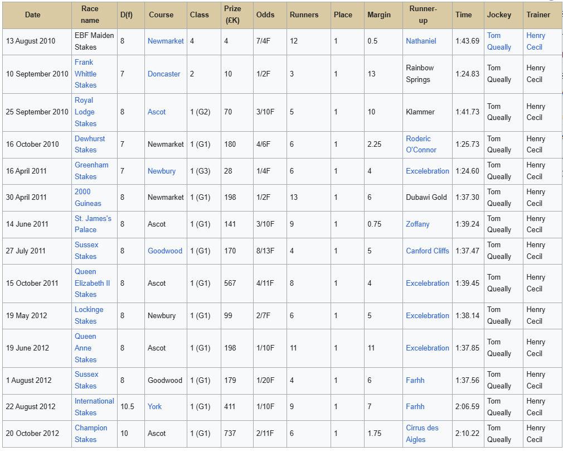Open the Frank Whittle Stakes link
563x451 pixels.
click(85, 74)
